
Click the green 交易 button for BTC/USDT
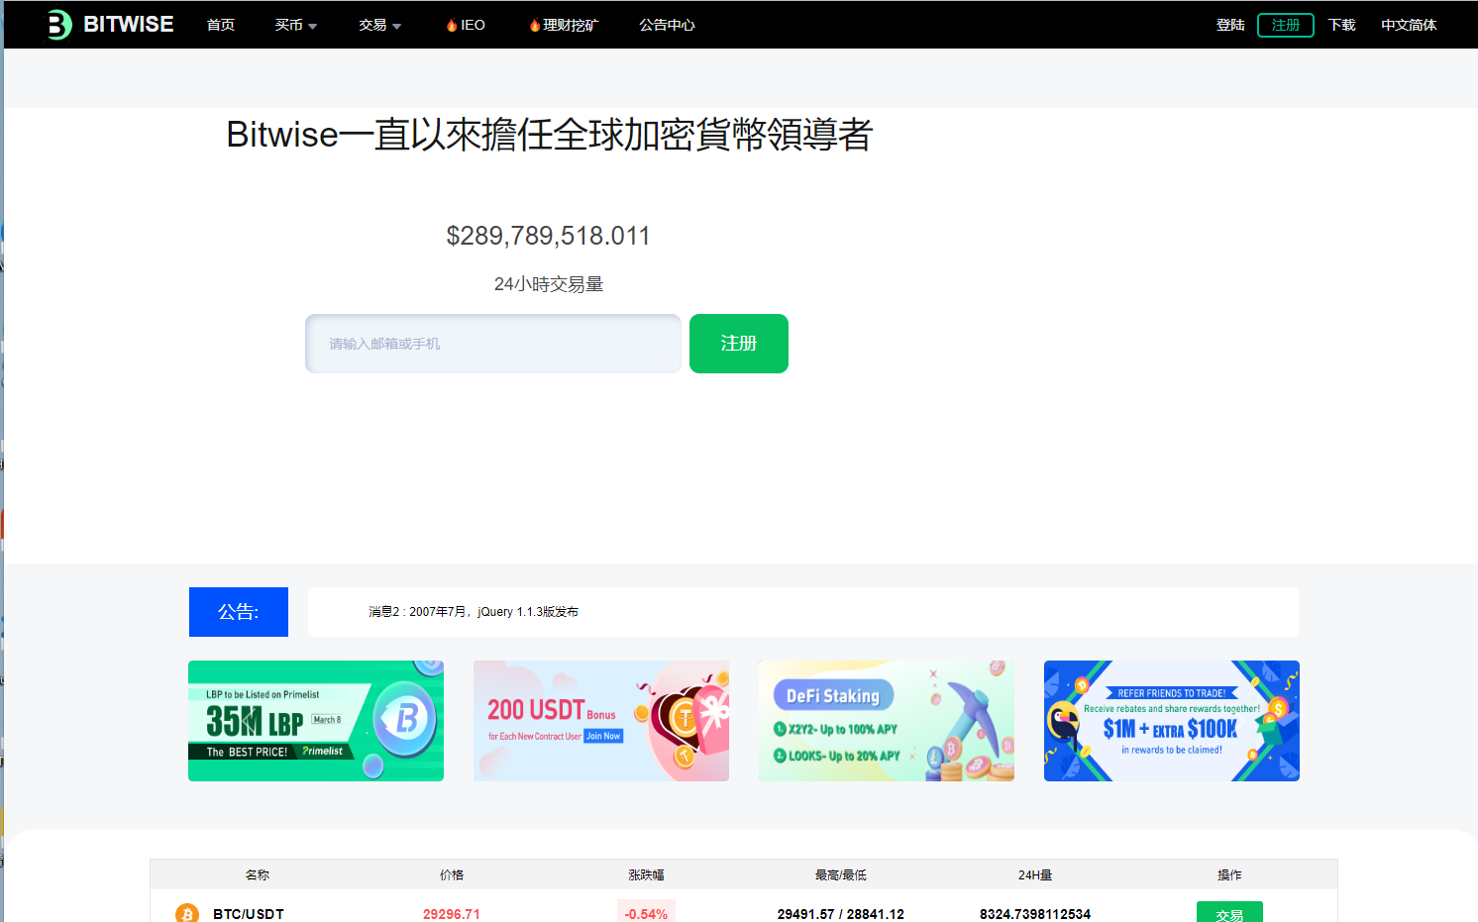coord(1228,913)
